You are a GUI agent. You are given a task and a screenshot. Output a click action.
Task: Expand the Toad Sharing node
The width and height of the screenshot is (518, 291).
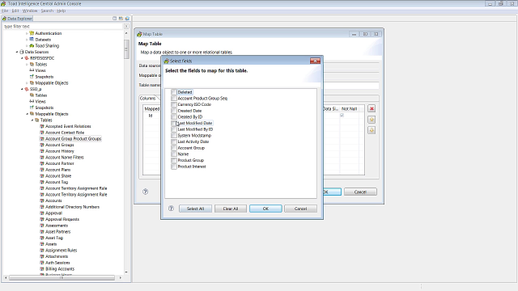tap(27, 45)
